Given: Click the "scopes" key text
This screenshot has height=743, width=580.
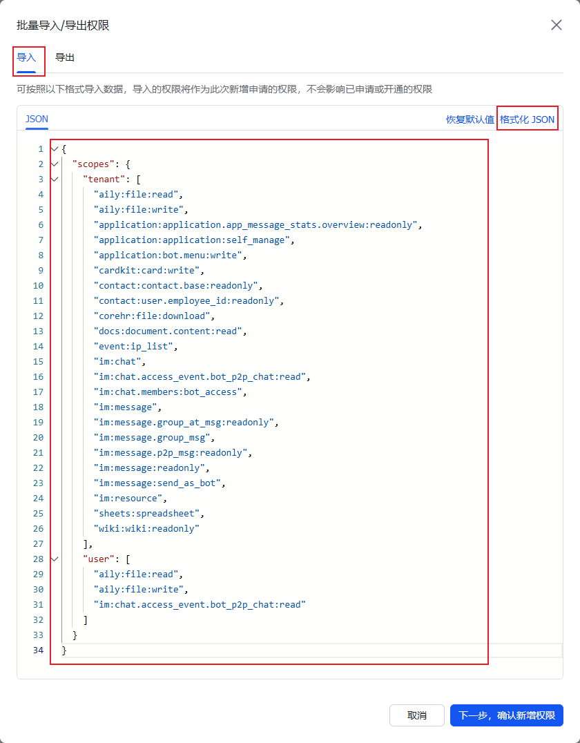Looking at the screenshot, I should [93, 164].
